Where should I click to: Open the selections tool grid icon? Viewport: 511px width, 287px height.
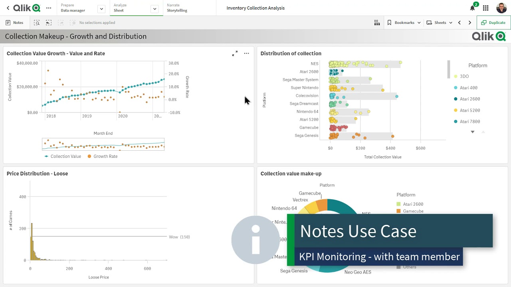(377, 23)
